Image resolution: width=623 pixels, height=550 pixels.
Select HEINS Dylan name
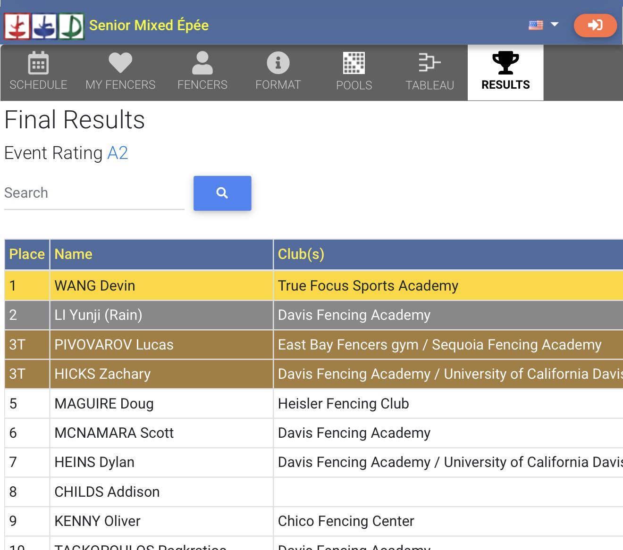pos(94,462)
